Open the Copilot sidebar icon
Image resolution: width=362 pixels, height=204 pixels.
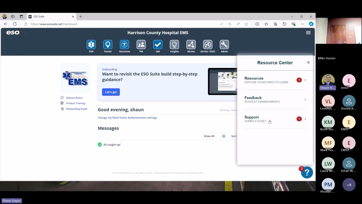point(311,24)
